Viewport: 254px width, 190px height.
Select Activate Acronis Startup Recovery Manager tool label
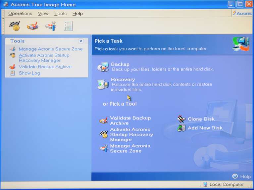coord(131,134)
